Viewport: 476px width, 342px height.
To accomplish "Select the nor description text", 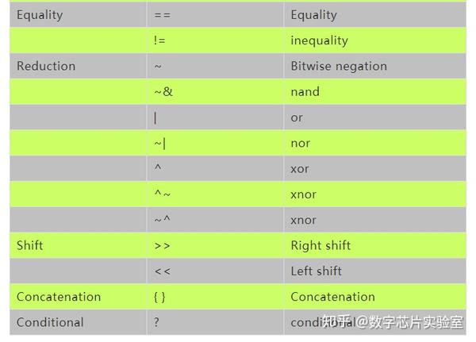I will click(301, 143).
